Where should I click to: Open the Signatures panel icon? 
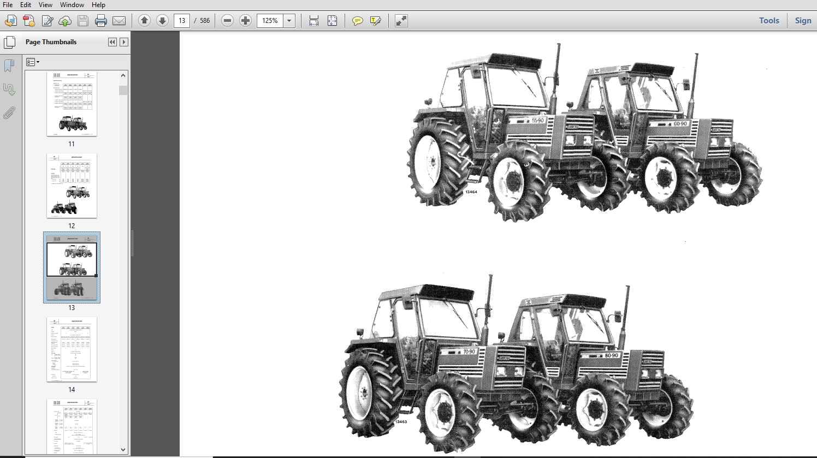click(x=9, y=89)
